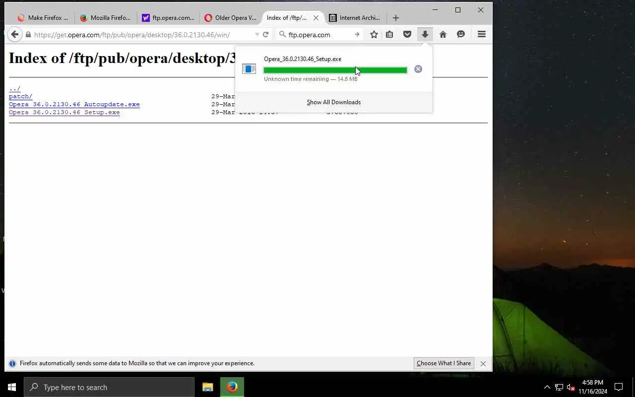The height and width of the screenshot is (397, 635).
Task: Click the ftp.opera.com search field
Action: point(319,35)
